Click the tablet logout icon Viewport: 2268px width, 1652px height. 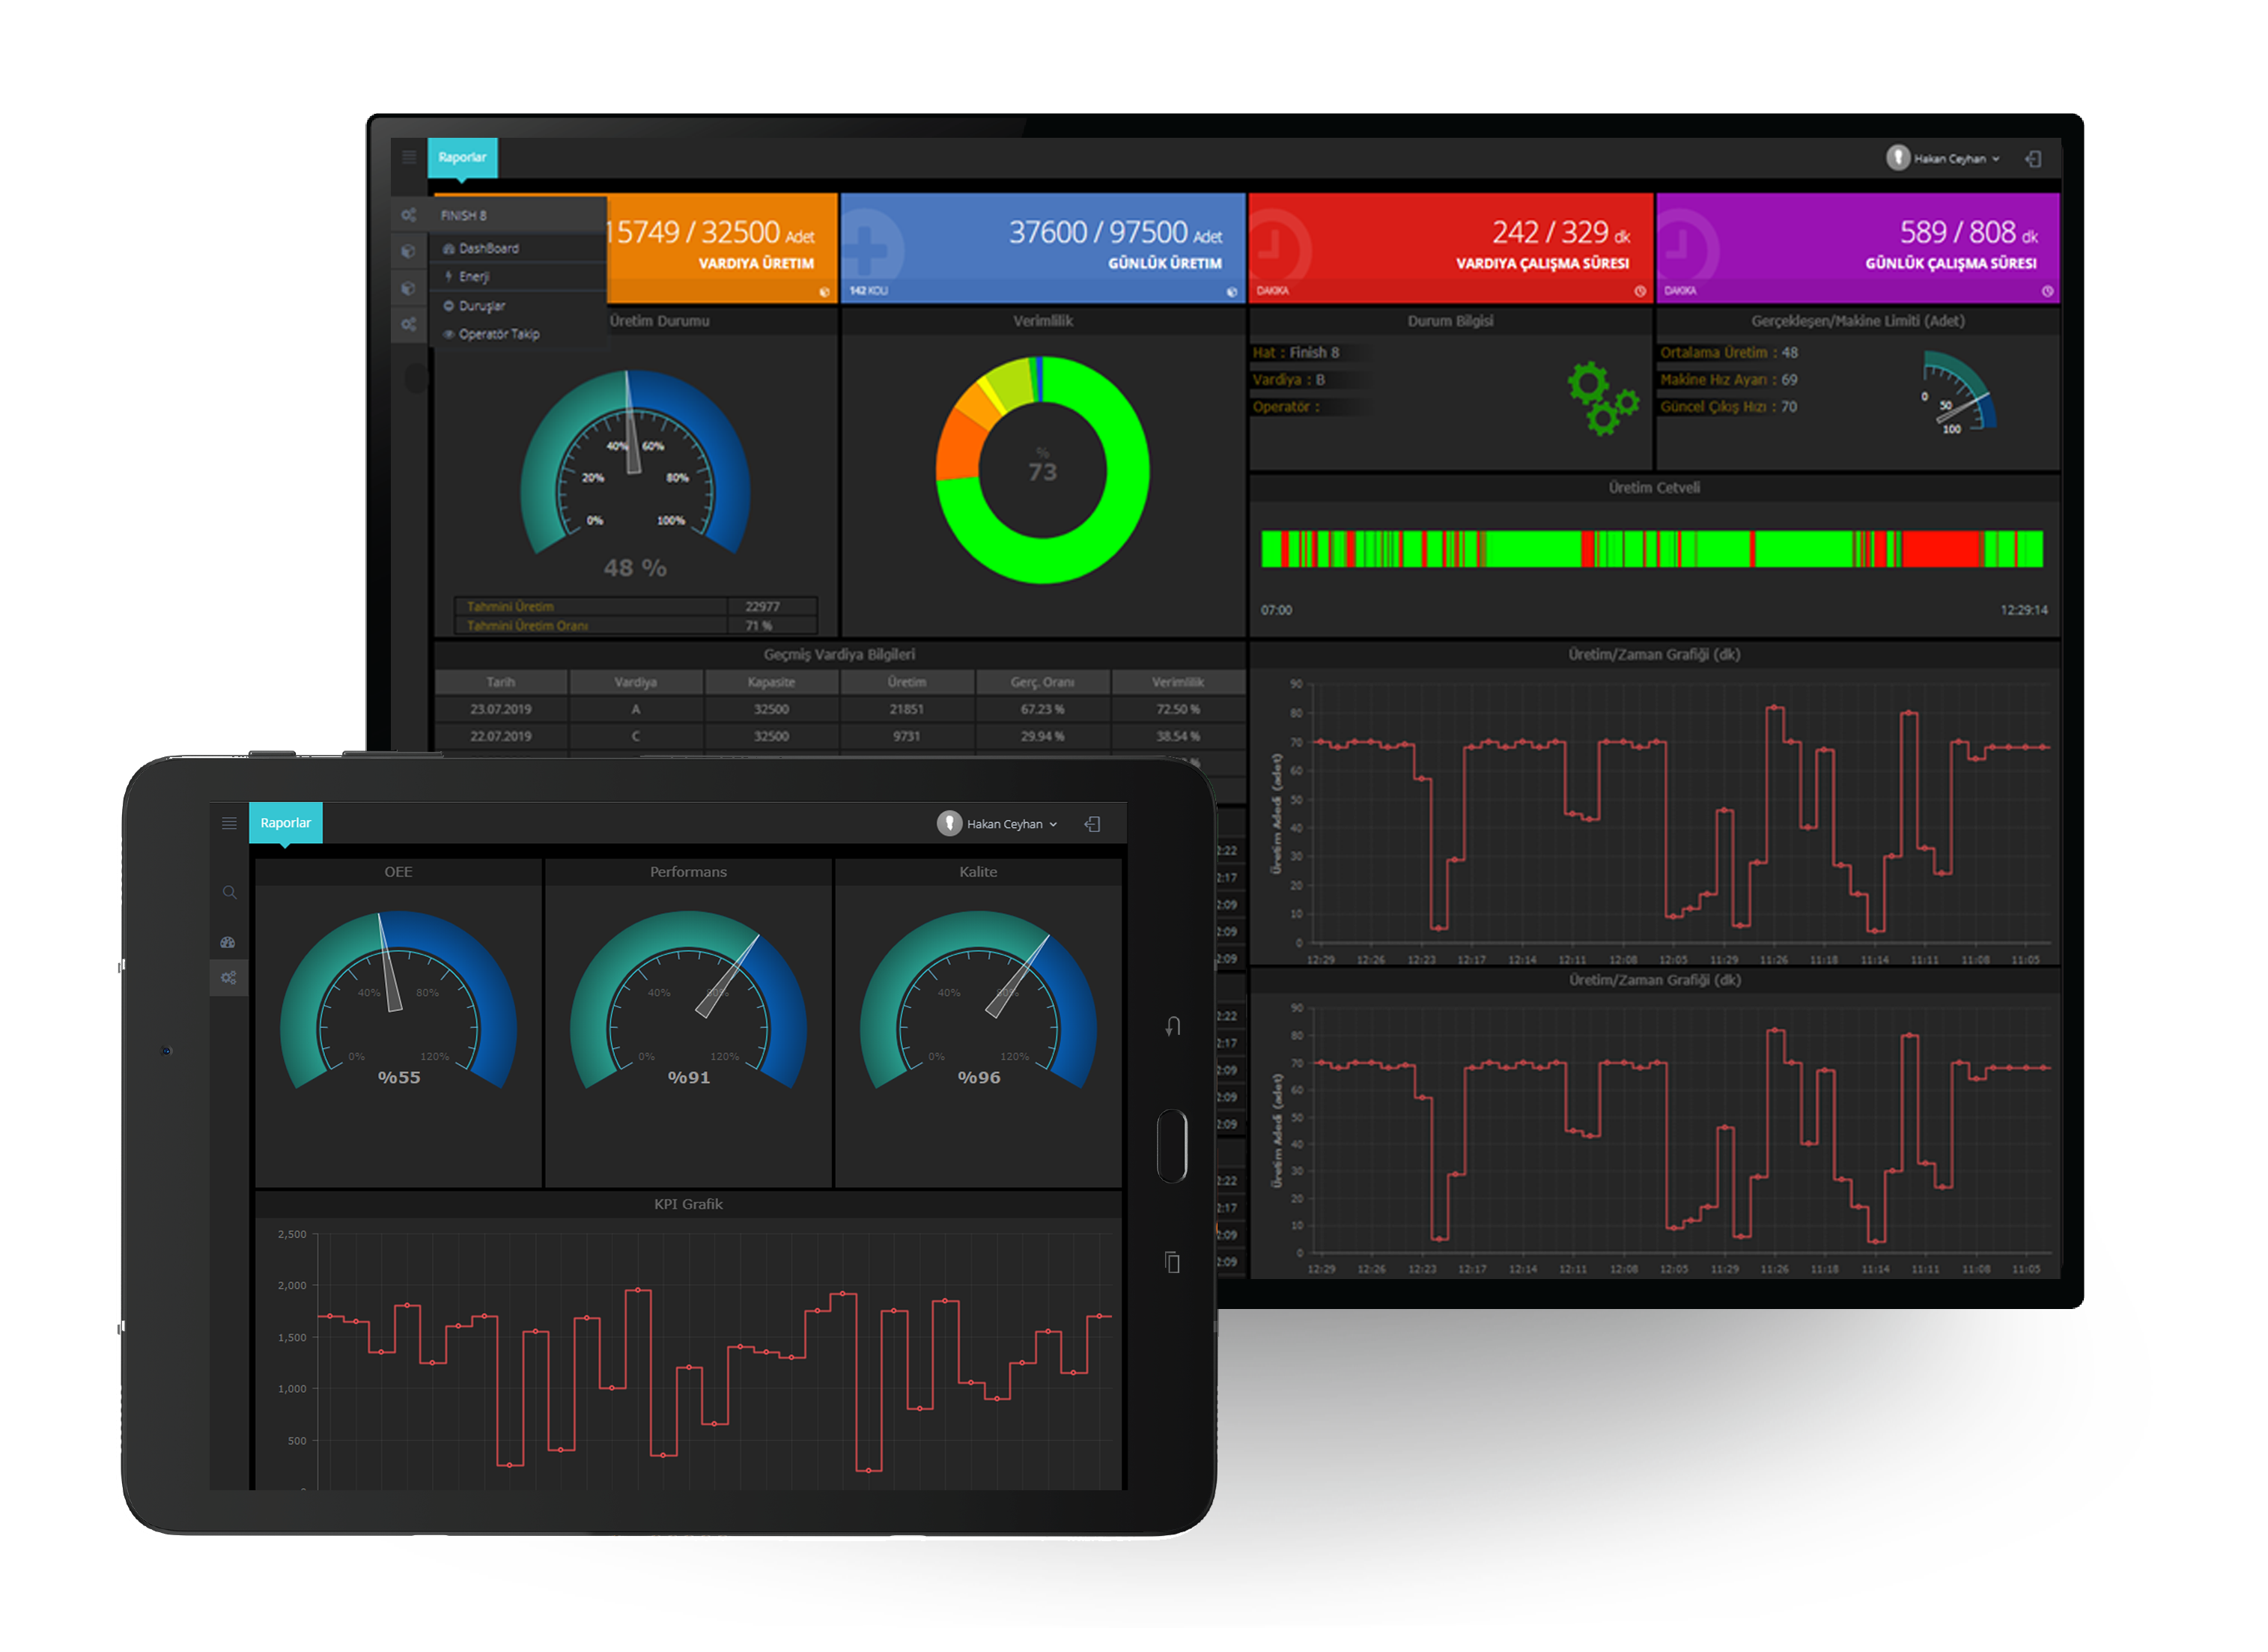[1093, 824]
